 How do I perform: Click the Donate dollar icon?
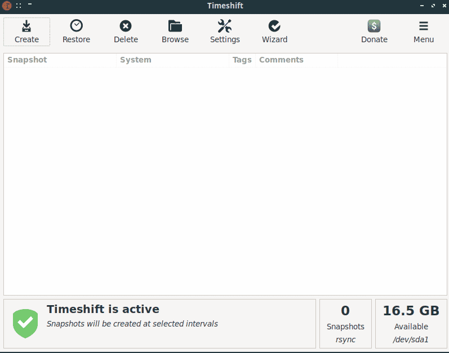pos(374,26)
